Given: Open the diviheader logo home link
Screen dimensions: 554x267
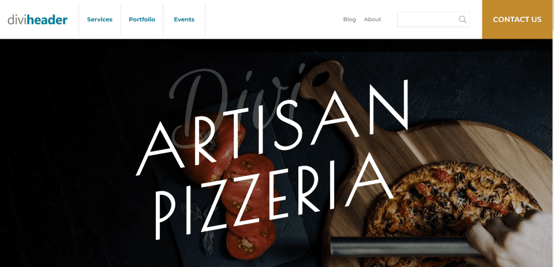Looking at the screenshot, I should point(38,20).
